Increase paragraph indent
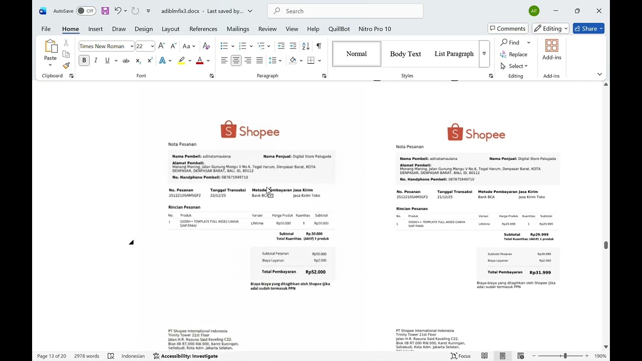Viewport: 642px width, 361px height. tap(293, 46)
